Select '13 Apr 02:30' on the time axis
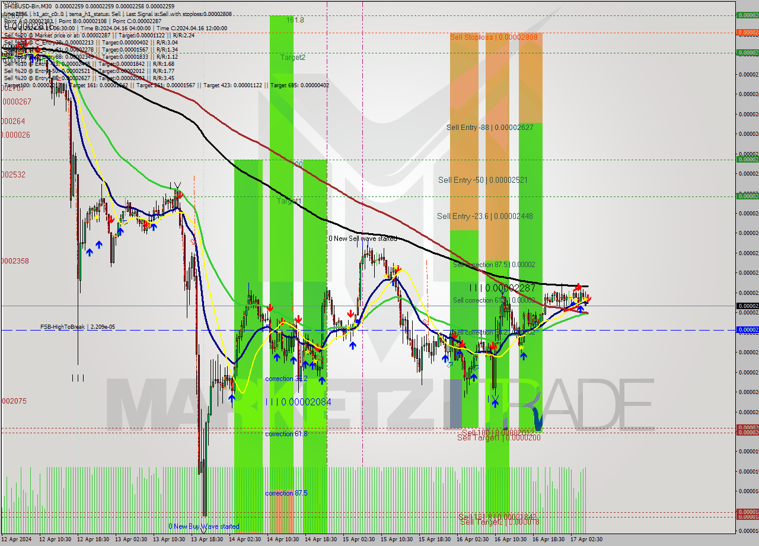The width and height of the screenshot is (759, 546). point(130,539)
